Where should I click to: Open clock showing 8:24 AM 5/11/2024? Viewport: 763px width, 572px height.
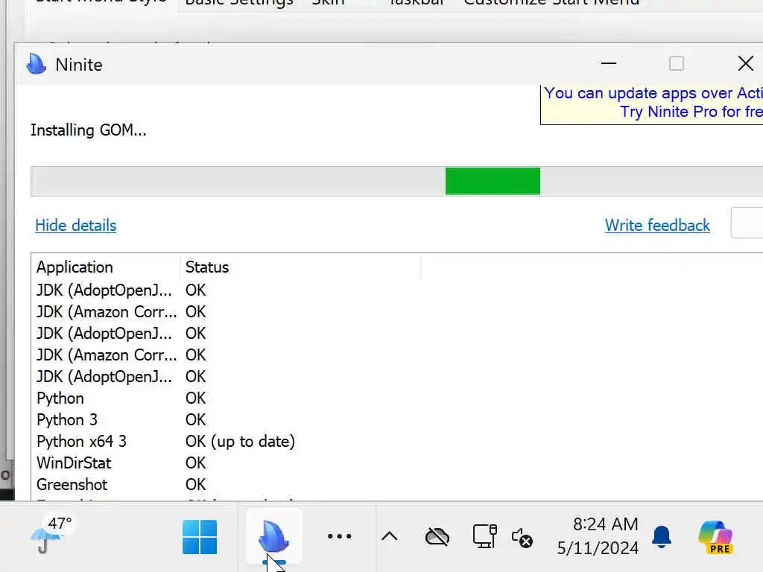click(x=598, y=536)
